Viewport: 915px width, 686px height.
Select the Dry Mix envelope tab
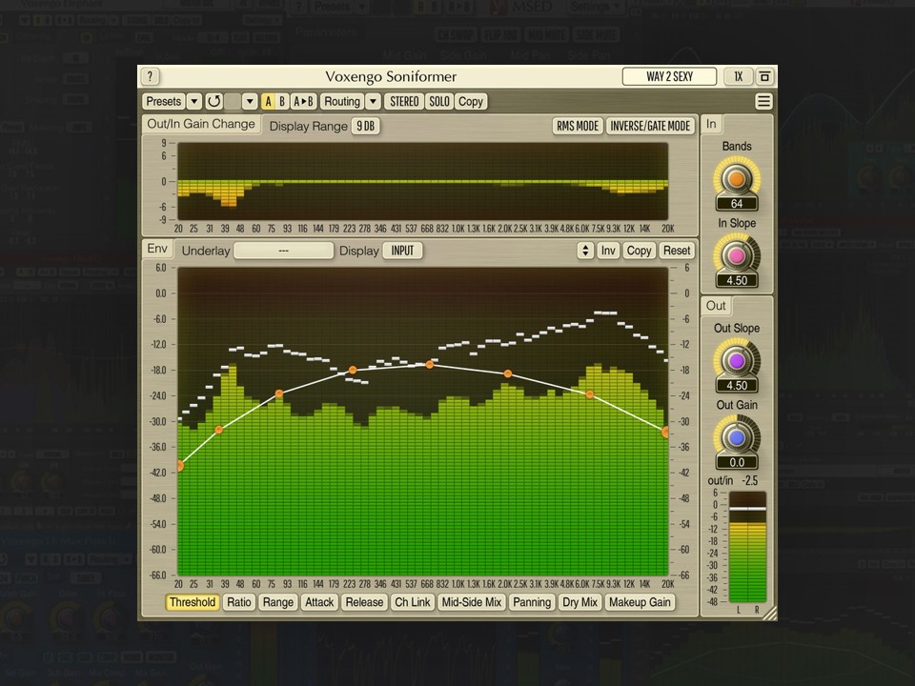pyautogui.click(x=579, y=602)
